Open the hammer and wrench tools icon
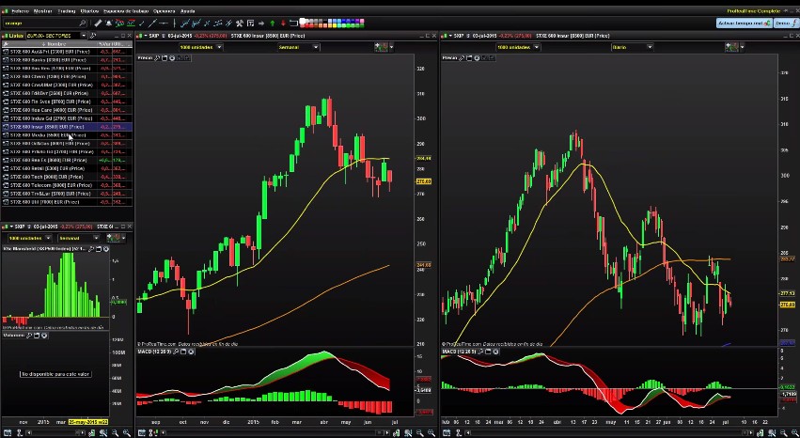 click(x=239, y=23)
